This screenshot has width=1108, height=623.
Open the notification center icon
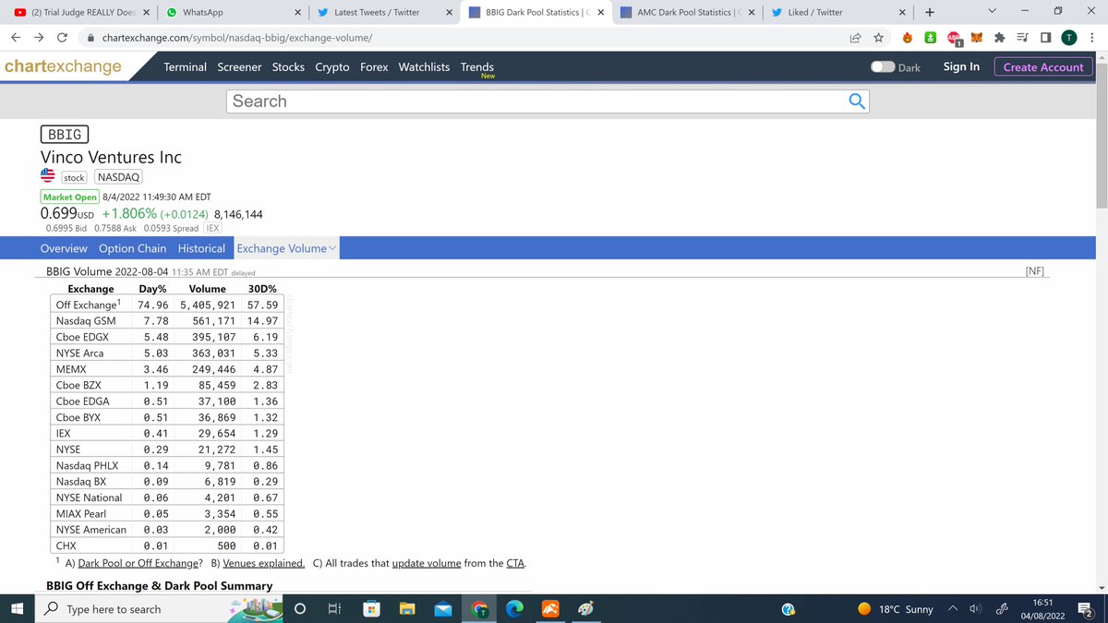[x=1086, y=609]
